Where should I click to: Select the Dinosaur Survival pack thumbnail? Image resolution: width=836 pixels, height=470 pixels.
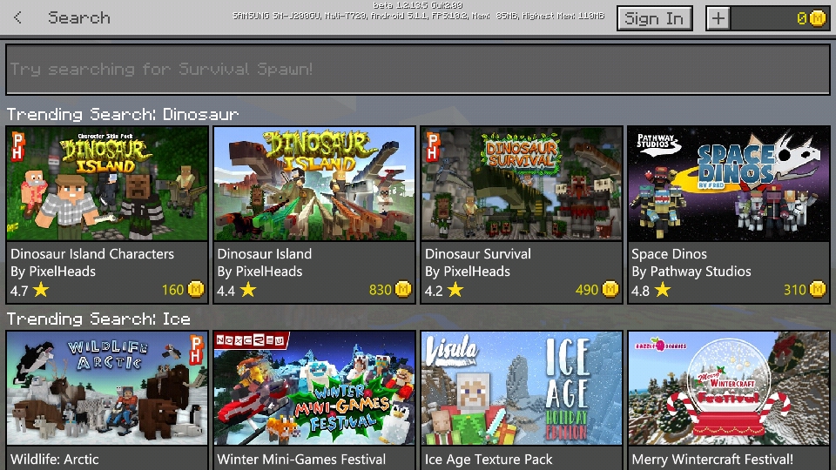pos(522,184)
